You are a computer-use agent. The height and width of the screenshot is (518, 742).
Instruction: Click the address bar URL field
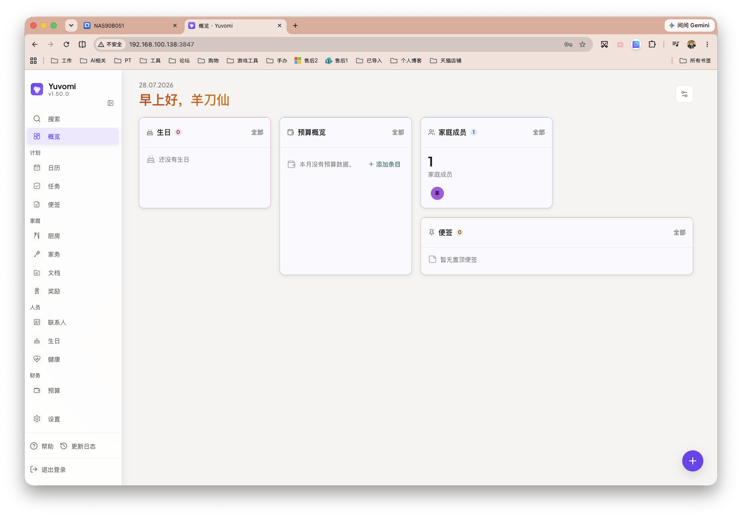(x=343, y=44)
